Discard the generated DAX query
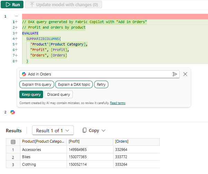Viewport: 208px width, 174px height. 58,94
